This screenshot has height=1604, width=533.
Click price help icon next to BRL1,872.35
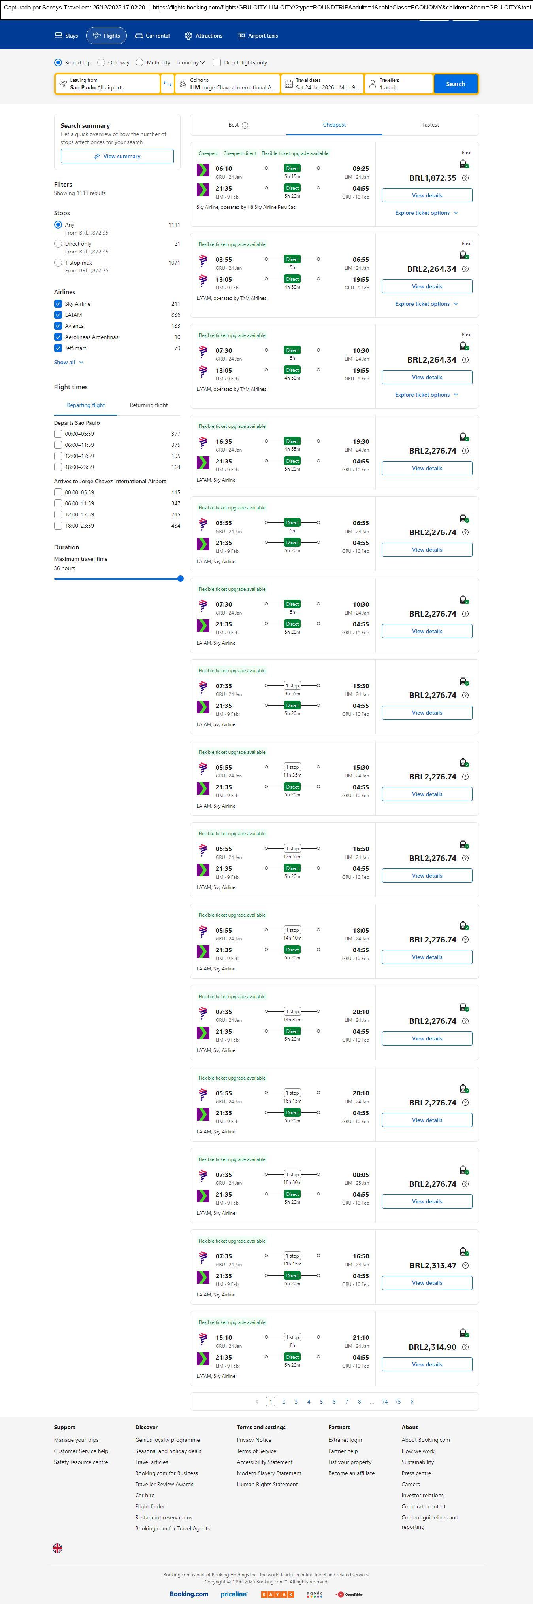click(465, 178)
